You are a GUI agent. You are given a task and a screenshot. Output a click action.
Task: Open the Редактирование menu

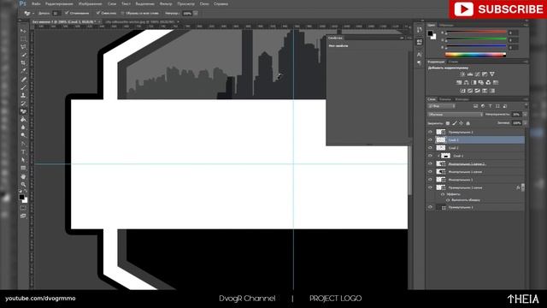coord(59,3)
